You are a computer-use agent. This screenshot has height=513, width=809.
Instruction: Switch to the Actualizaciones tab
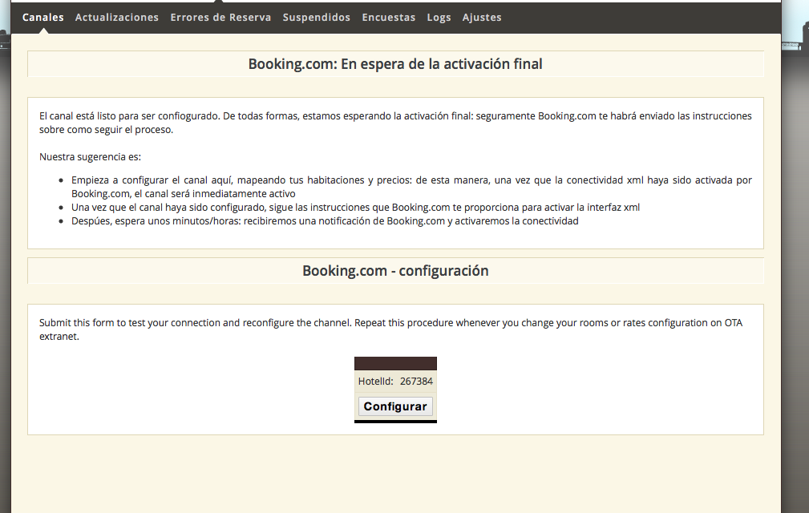[x=116, y=17]
